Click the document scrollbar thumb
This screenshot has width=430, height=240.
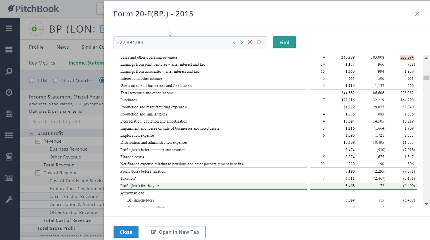[x=426, y=78]
